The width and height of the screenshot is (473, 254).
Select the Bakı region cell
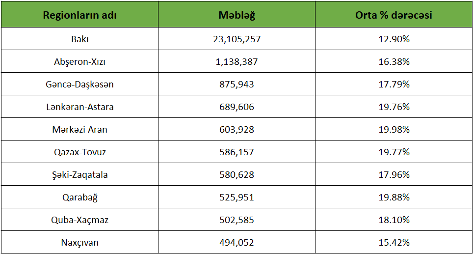coord(79,39)
